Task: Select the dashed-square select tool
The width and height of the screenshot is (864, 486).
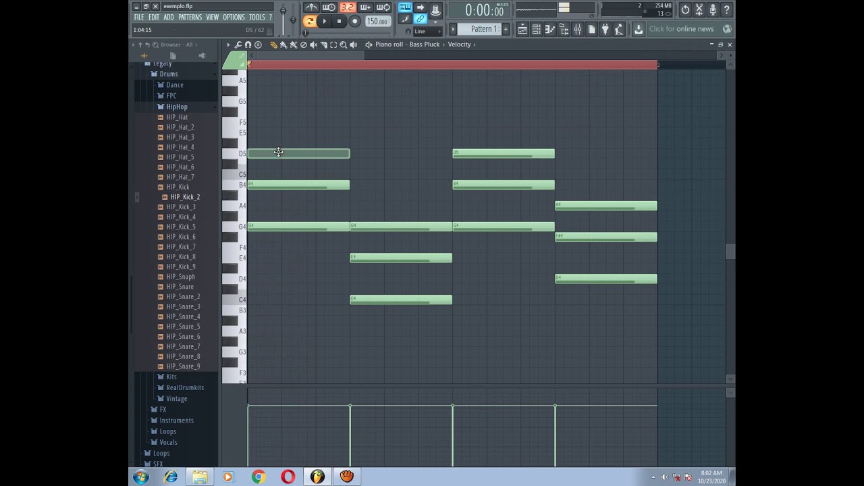Action: 333,45
